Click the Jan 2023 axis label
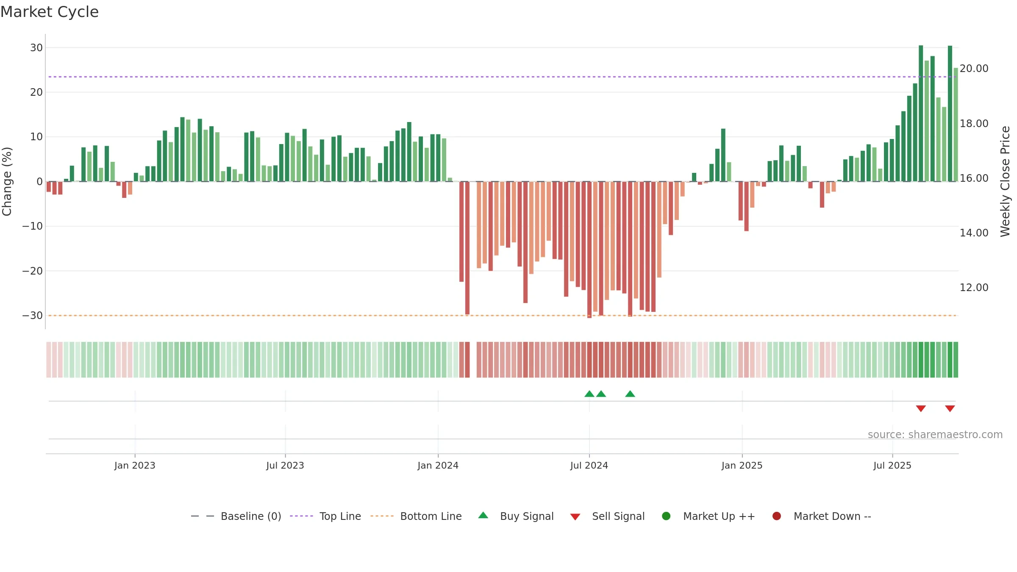This screenshot has width=1017, height=572. [x=135, y=465]
